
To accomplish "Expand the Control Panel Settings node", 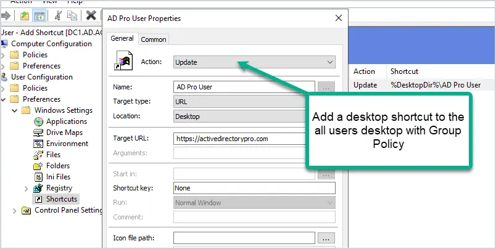I will (15, 211).
